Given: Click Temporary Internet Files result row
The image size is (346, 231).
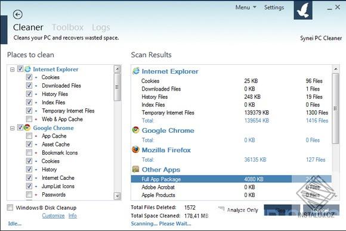Looking at the screenshot, I should (231, 113).
